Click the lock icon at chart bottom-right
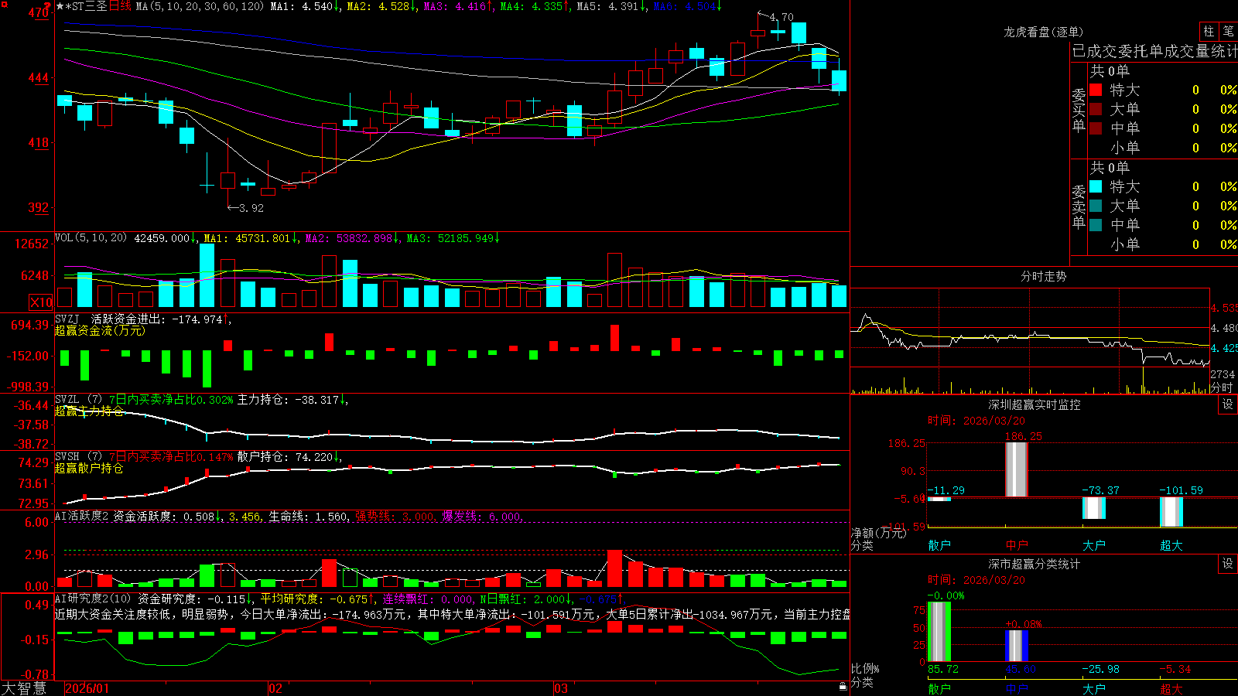The image size is (1238, 696). (x=843, y=686)
